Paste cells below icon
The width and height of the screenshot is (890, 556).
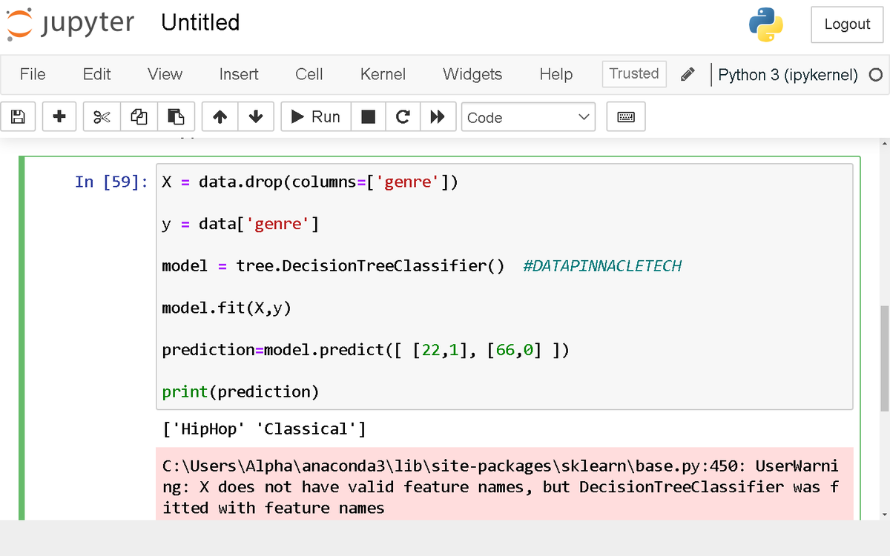pos(176,117)
